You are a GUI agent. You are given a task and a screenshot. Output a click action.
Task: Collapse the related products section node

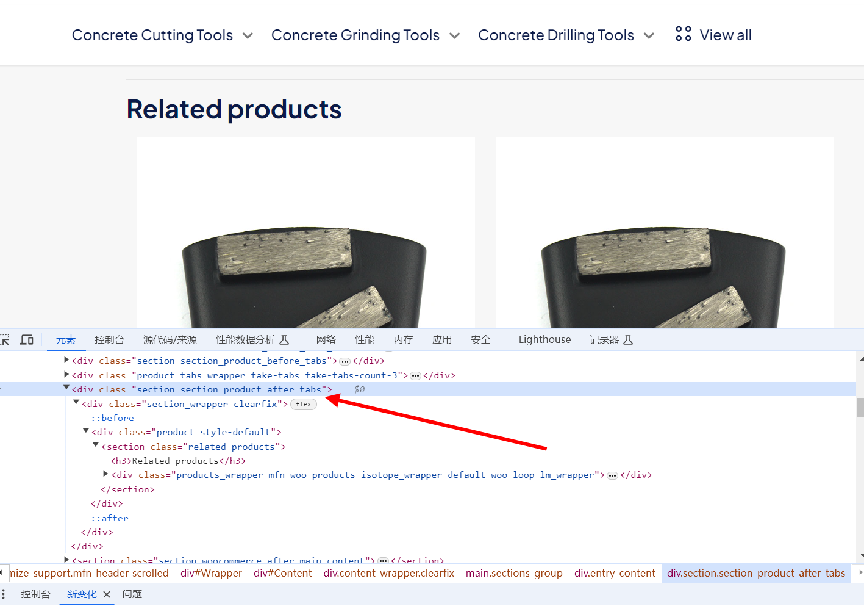(96, 445)
